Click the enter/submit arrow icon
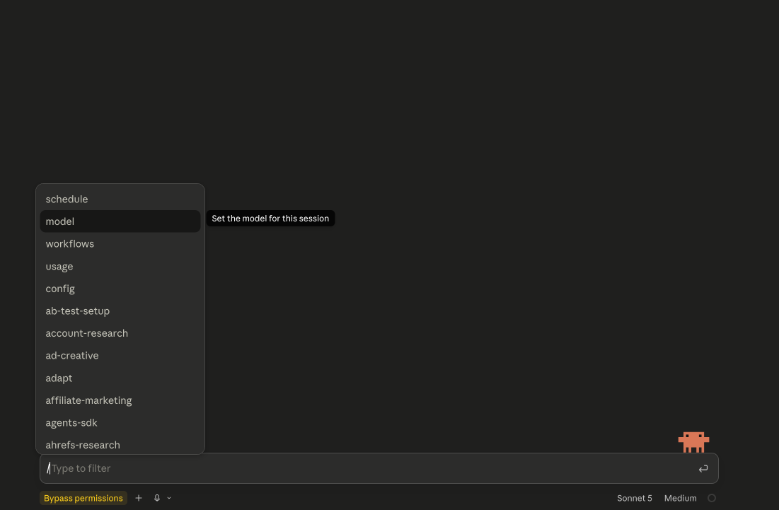Viewport: 779px width, 510px height. point(703,468)
